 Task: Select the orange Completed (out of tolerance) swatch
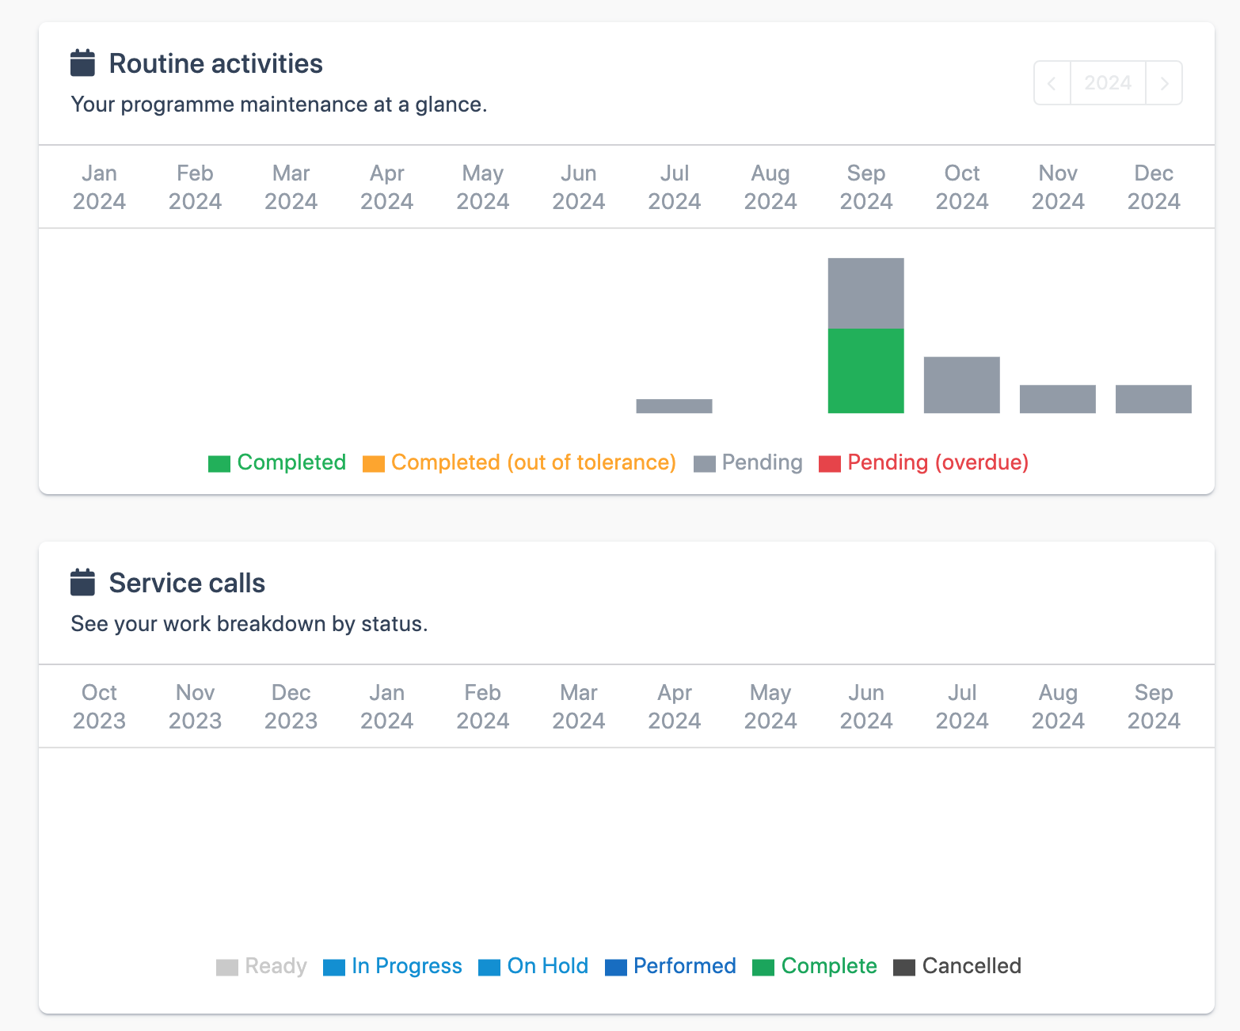tap(373, 462)
